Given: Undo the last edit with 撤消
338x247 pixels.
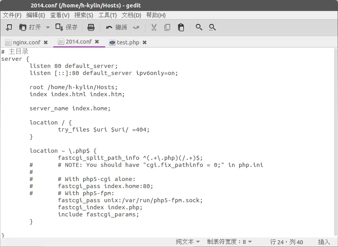Looking at the screenshot, I should (x=116, y=27).
